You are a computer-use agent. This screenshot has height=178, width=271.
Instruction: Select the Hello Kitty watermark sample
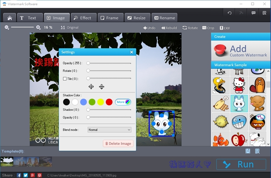coord(239,85)
